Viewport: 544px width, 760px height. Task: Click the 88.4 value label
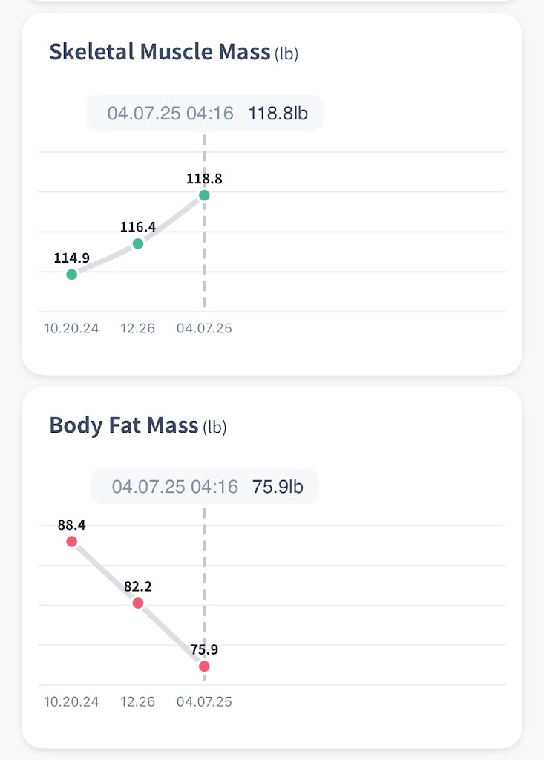71,525
